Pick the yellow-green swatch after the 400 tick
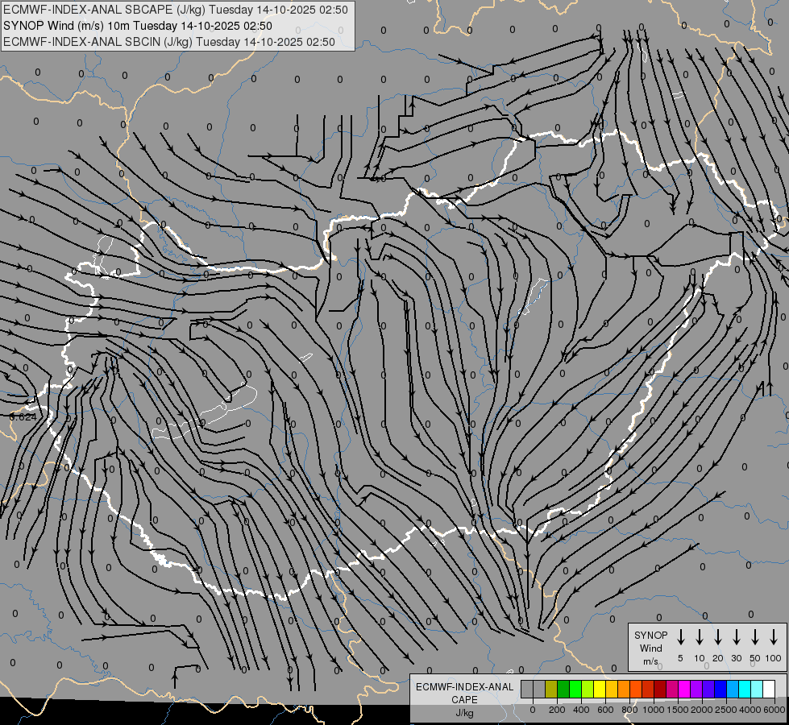 (x=588, y=689)
